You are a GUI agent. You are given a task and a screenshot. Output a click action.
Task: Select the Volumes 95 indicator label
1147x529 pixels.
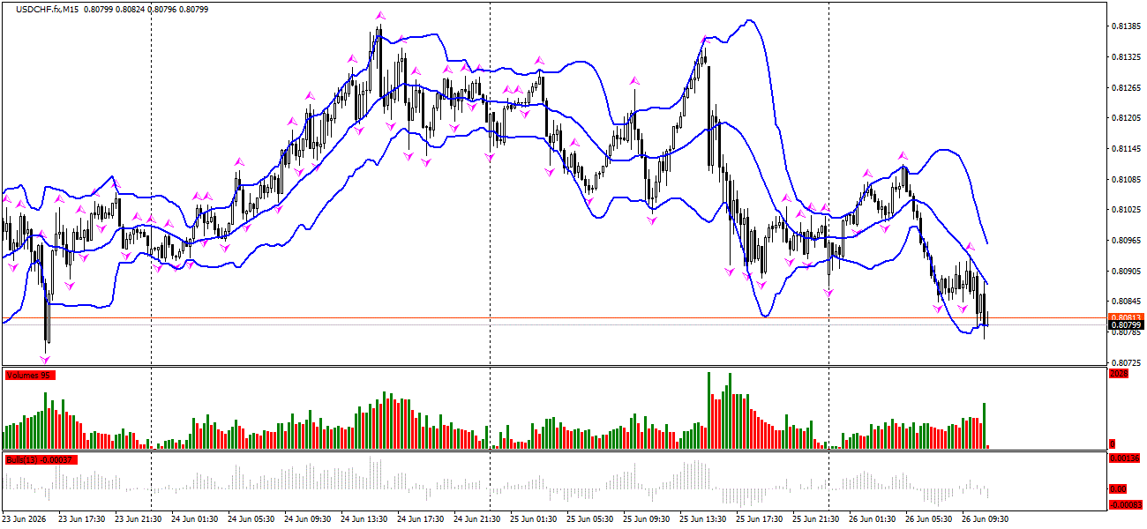pyautogui.click(x=30, y=376)
